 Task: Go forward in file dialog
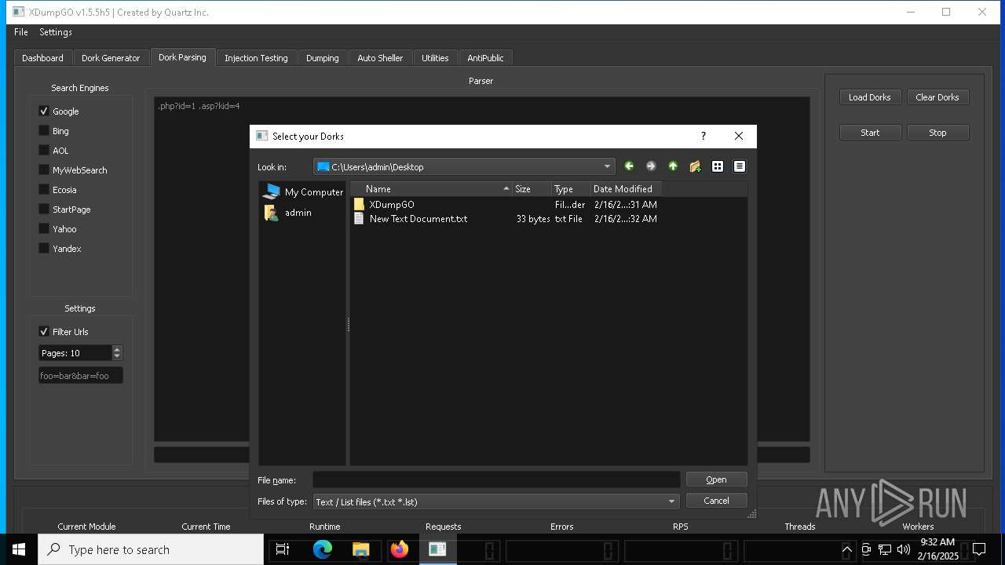coord(651,166)
